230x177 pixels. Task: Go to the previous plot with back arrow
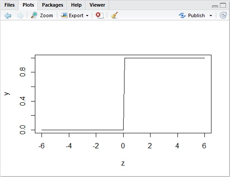click(x=8, y=15)
